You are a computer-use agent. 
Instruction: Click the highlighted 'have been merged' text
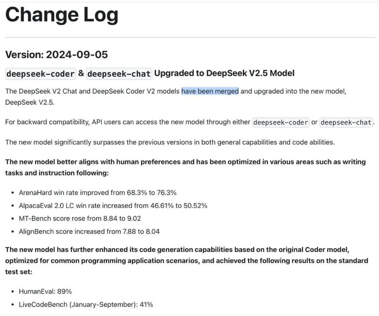coord(210,91)
